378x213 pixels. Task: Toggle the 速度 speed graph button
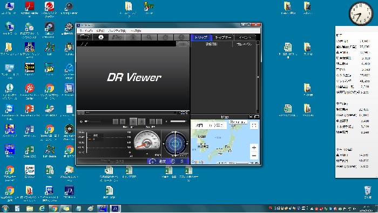click(158, 161)
